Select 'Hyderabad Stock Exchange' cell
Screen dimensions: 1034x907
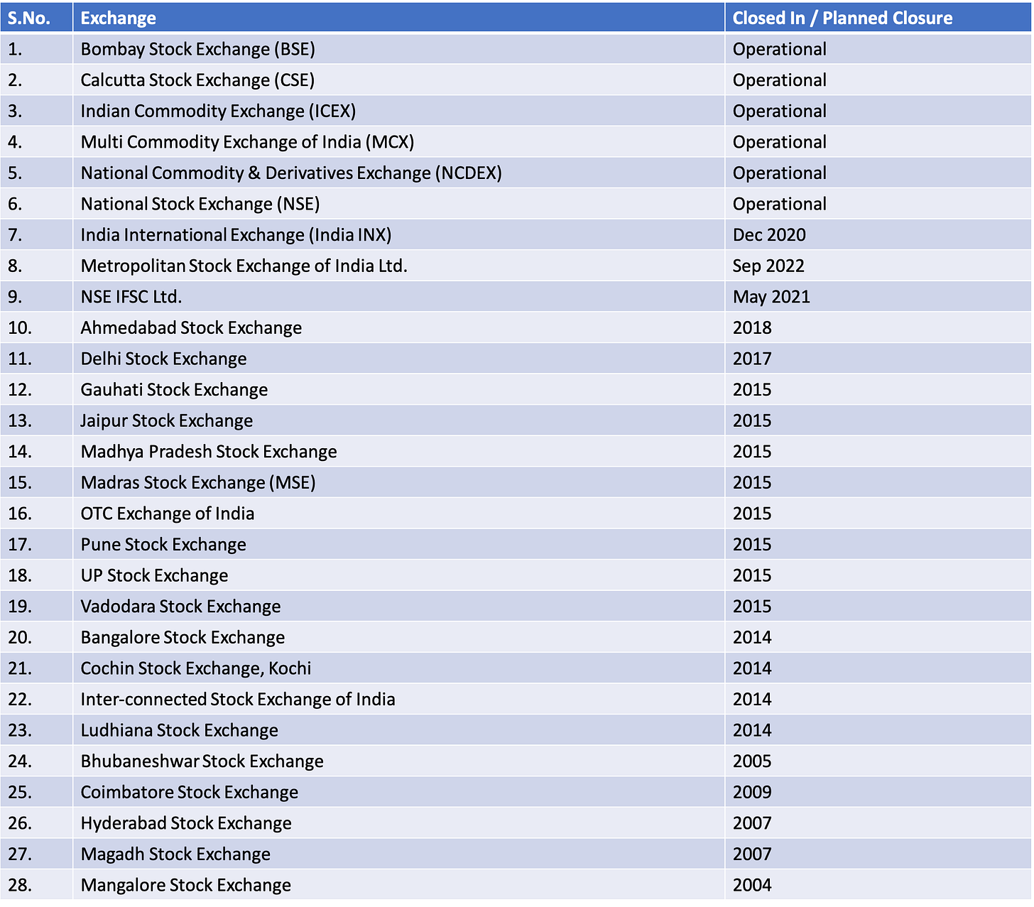pos(398,822)
